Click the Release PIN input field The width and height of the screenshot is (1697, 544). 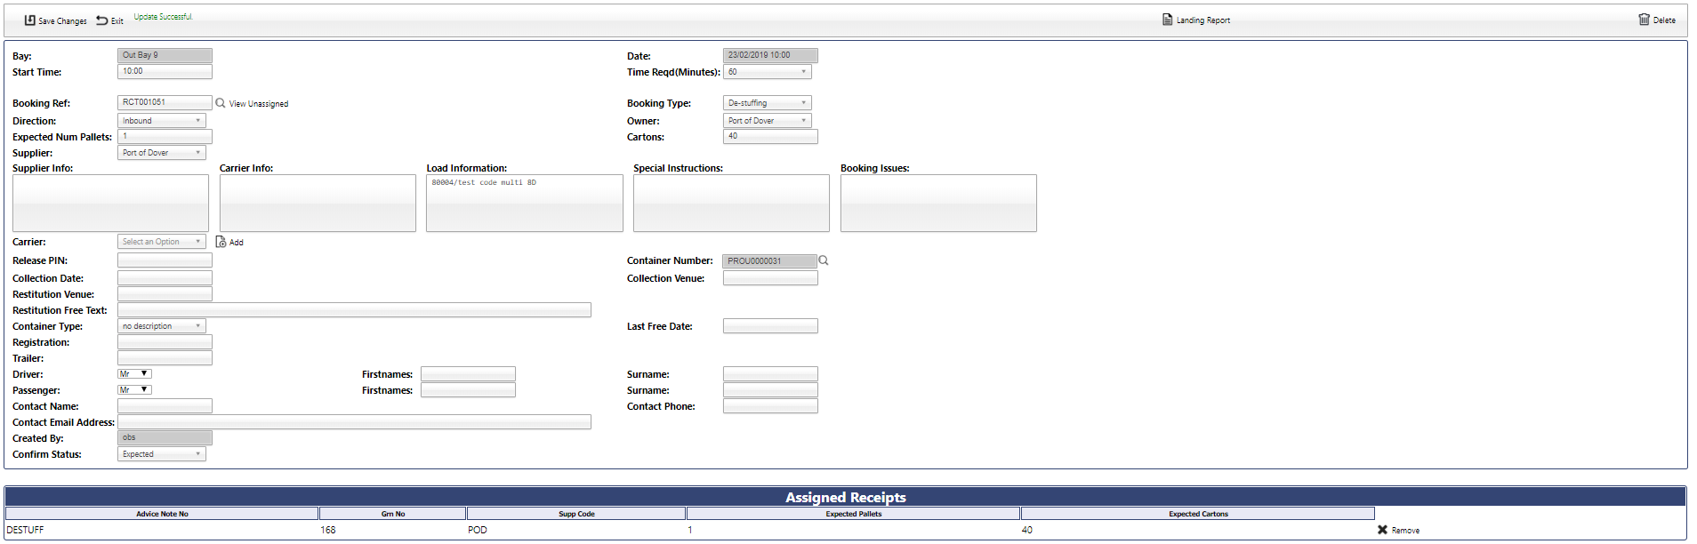click(165, 260)
